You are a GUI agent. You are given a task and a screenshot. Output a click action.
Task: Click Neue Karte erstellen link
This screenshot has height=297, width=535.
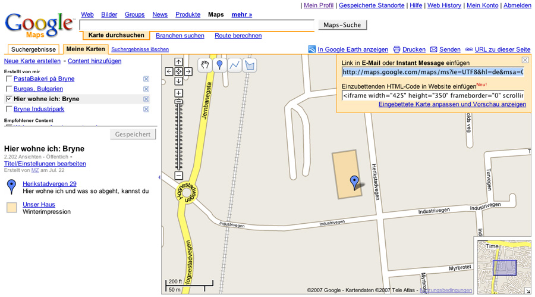[32, 61]
